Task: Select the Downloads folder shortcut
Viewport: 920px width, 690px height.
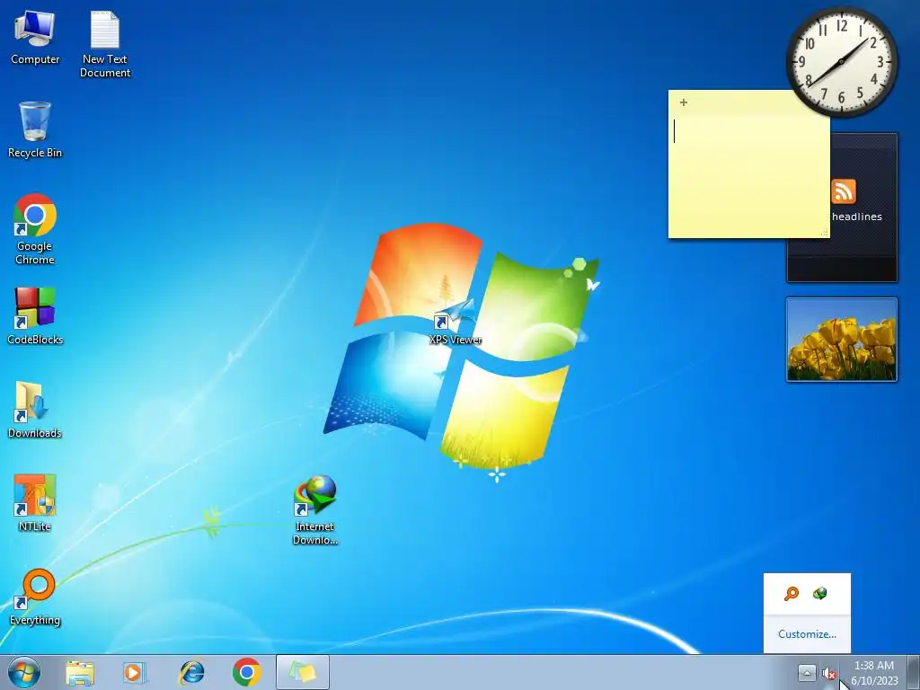Action: coord(35,410)
